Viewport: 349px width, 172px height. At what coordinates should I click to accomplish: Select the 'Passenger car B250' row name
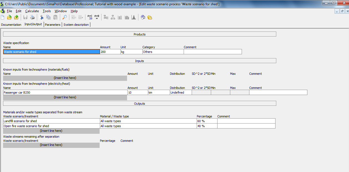point(65,93)
